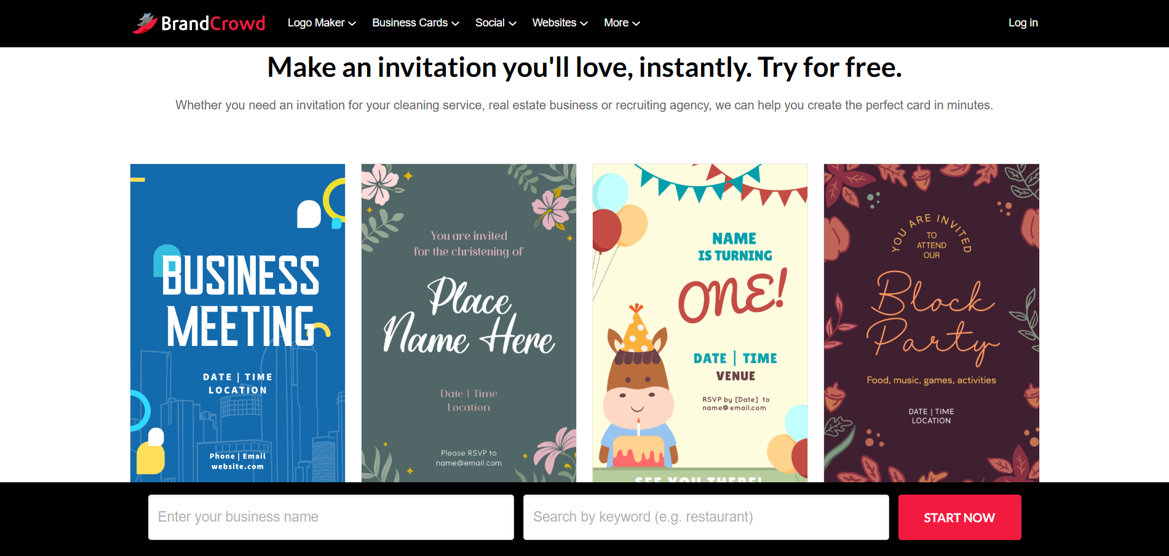
Task: Open the Block Party invitation template
Action: [931, 323]
